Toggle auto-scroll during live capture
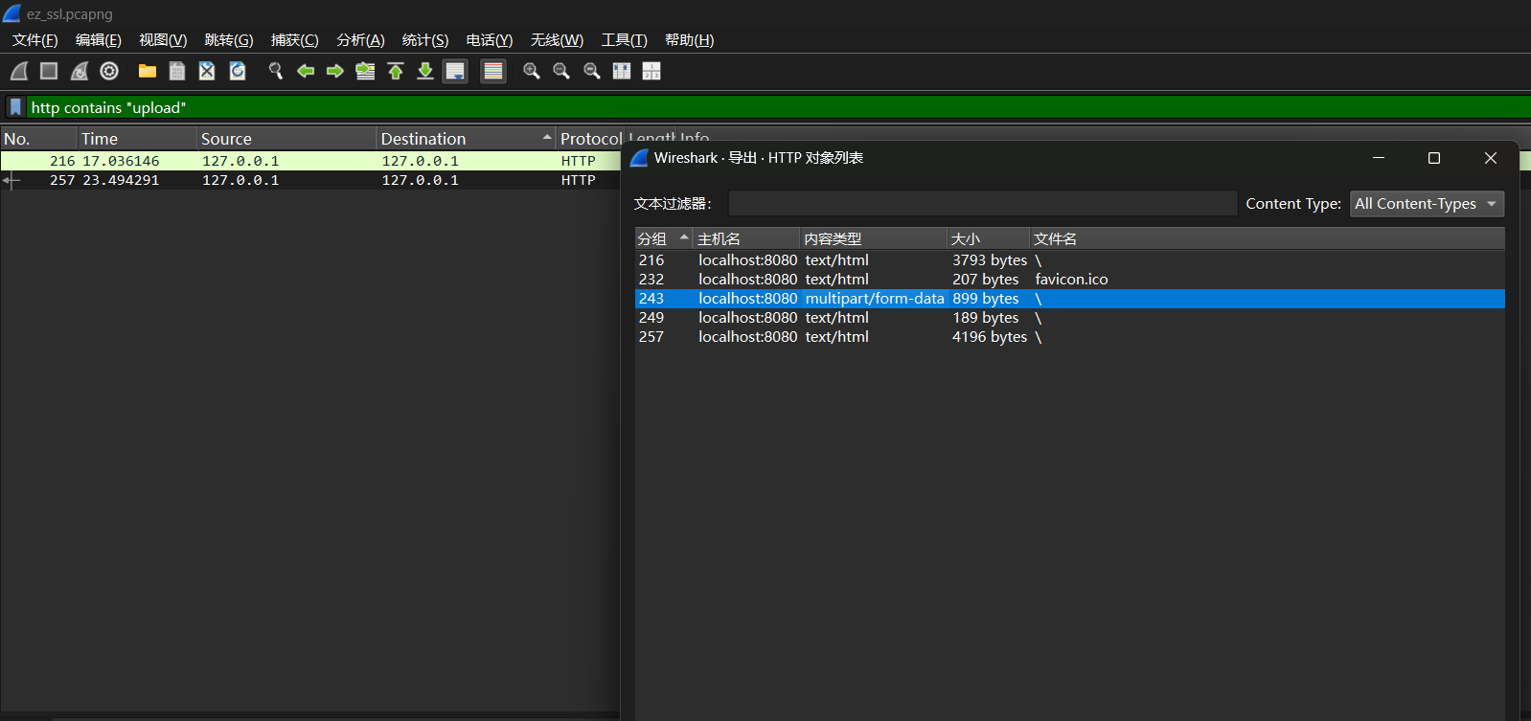Image resolution: width=1531 pixels, height=721 pixels. point(455,71)
